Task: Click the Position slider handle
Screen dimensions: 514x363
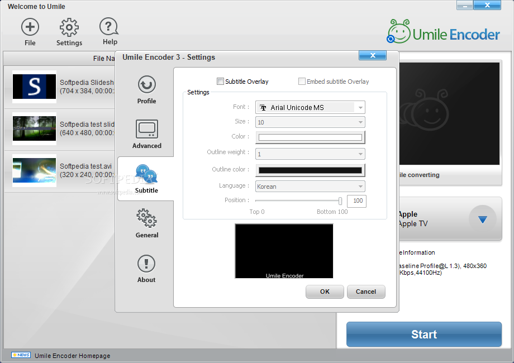Action: [x=340, y=200]
